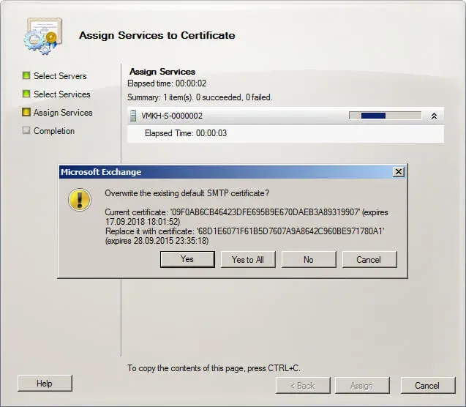Click the certificate wizard icon in header
The image size is (466, 407).
[43, 37]
